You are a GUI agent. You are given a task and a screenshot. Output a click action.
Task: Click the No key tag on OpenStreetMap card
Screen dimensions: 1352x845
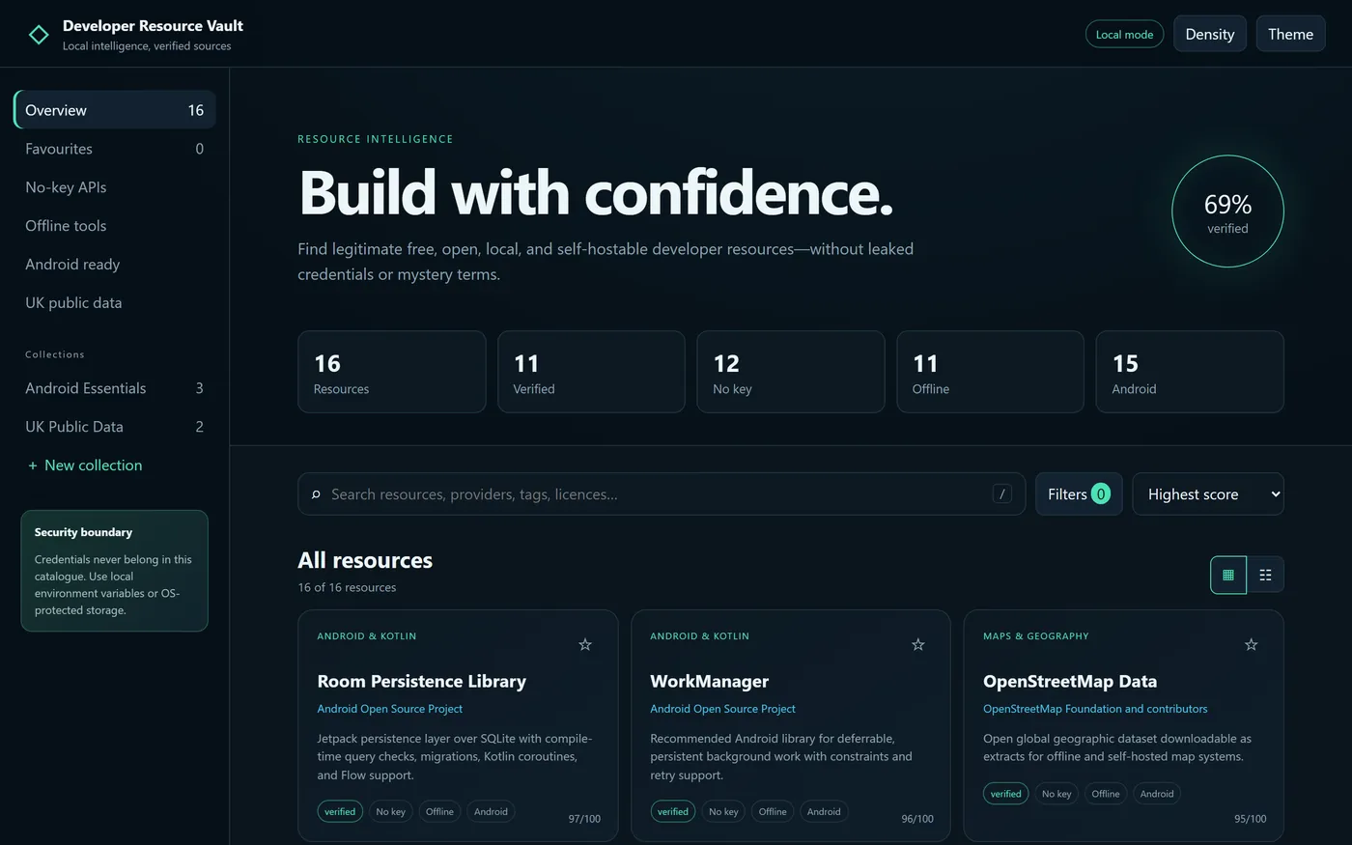(1056, 794)
